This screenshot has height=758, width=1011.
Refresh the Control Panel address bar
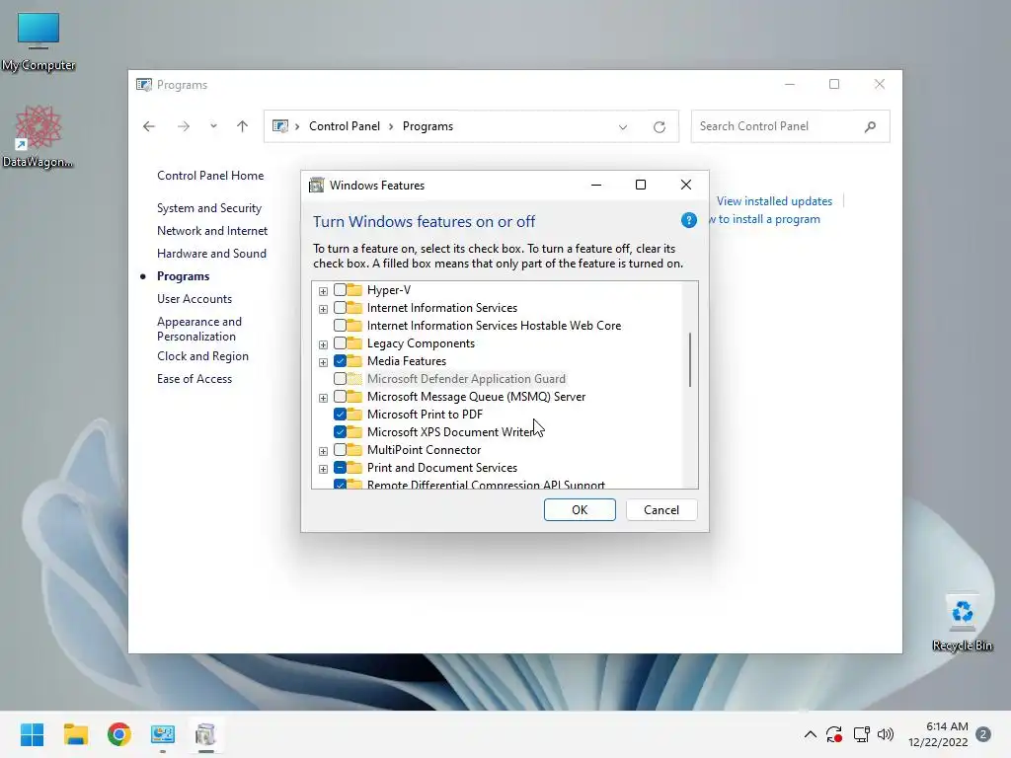659,127
